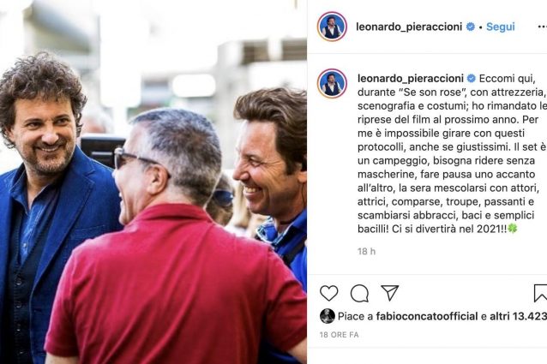Viewport: 547px width, 364px height.
Task: Open comments with the speech bubble icon
Action: [359, 293]
